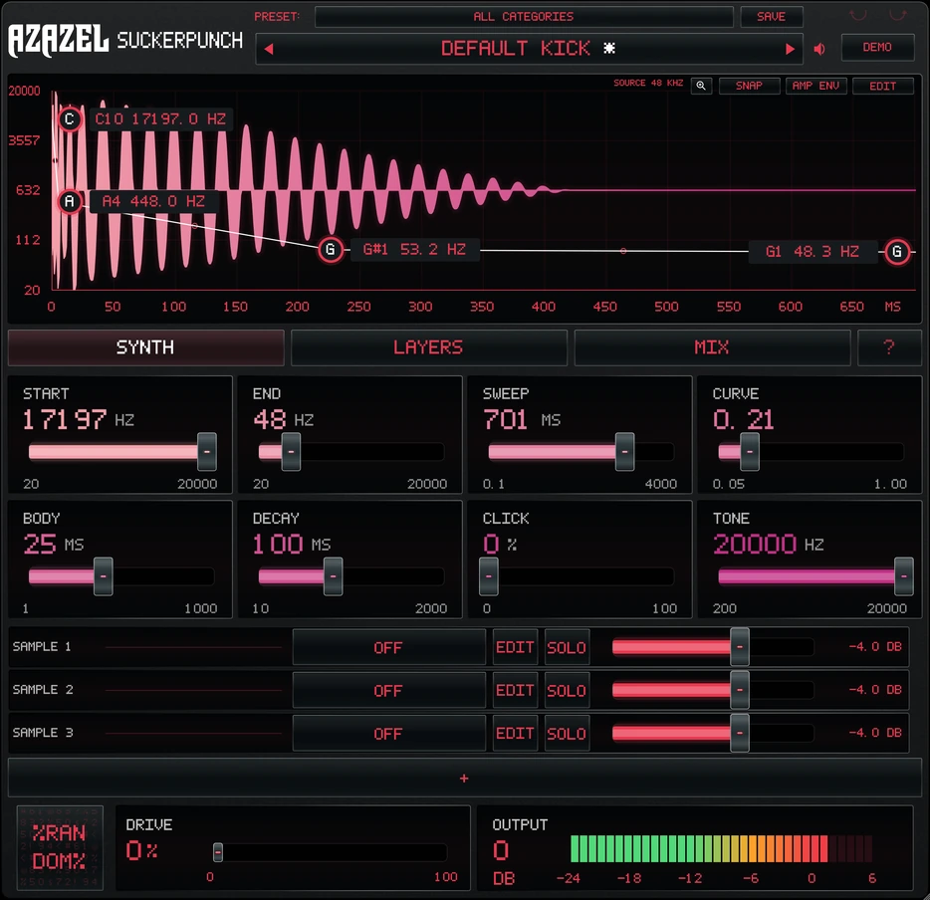Select the G1 end pitch node
The width and height of the screenshot is (930, 900).
pos(897,252)
